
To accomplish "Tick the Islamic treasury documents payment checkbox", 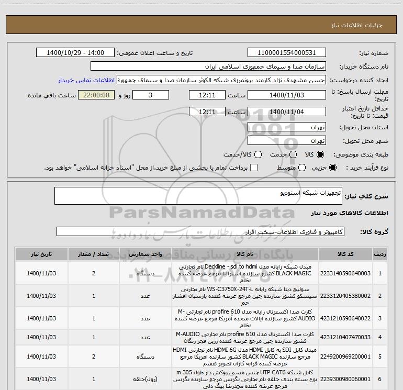I will 254,168.
